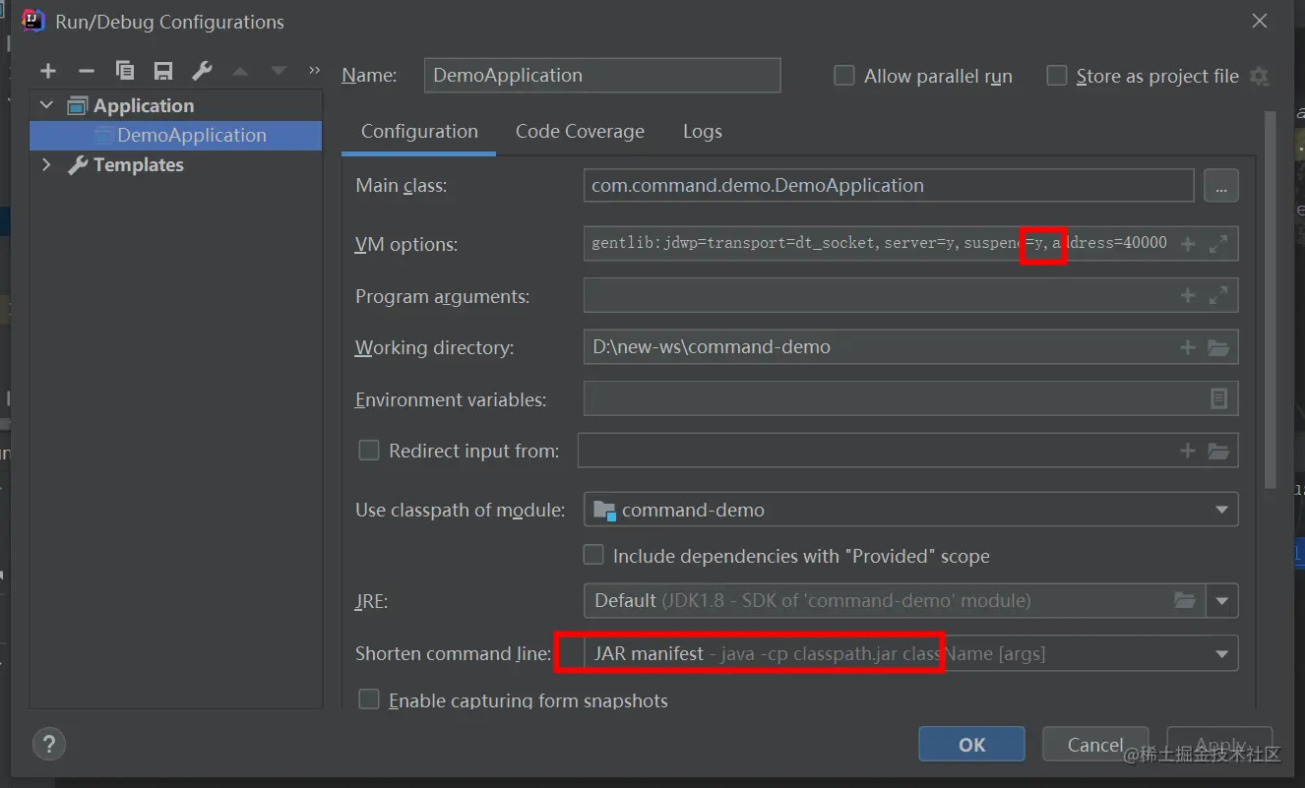Select the Application node in the tree
Image resolution: width=1305 pixels, height=788 pixels.
click(x=144, y=105)
